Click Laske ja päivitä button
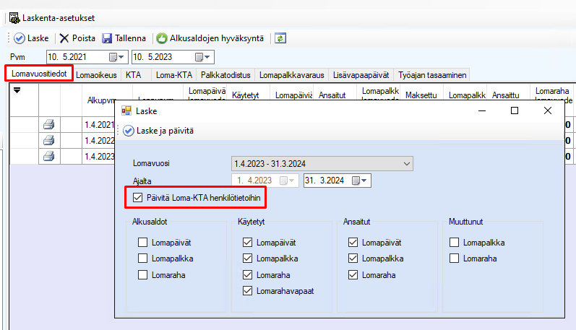This screenshot has height=330, width=576. tap(158, 131)
